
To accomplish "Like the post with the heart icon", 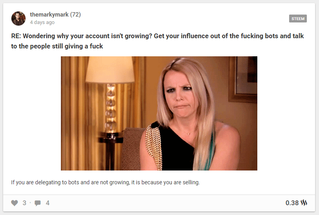I will pos(15,203).
